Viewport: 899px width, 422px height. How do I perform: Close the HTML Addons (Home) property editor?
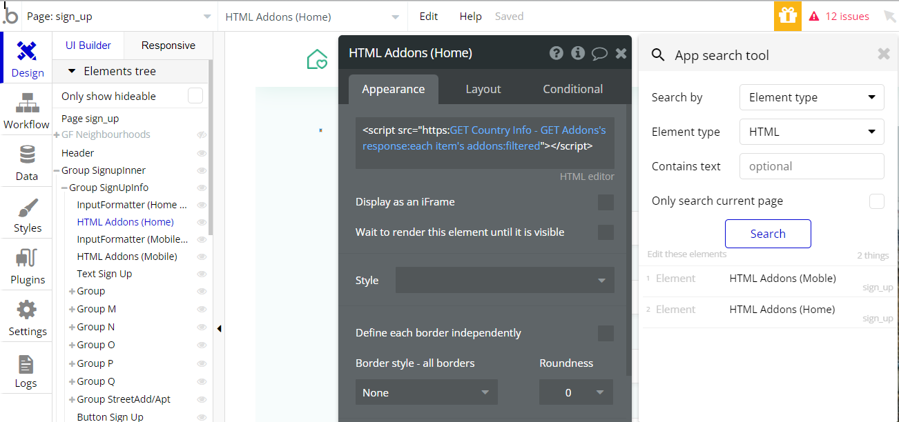[621, 53]
